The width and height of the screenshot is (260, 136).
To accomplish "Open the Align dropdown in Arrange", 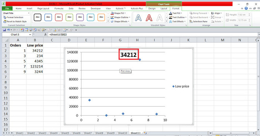I will 216,13.
